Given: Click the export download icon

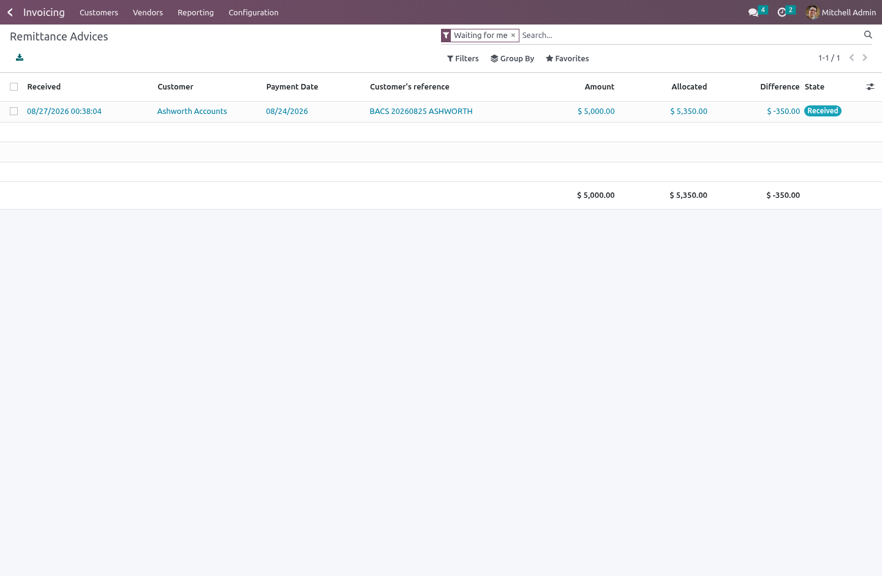Looking at the screenshot, I should [x=20, y=58].
